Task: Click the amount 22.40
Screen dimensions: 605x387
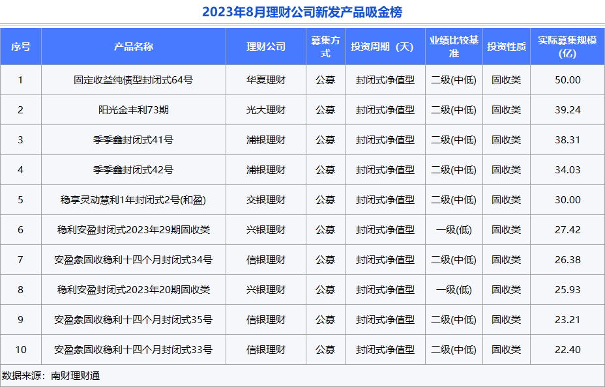Action: tap(568, 350)
